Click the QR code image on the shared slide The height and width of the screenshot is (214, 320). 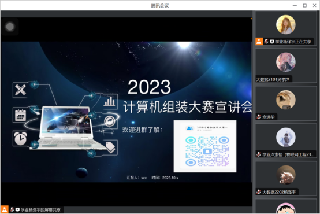point(205,146)
